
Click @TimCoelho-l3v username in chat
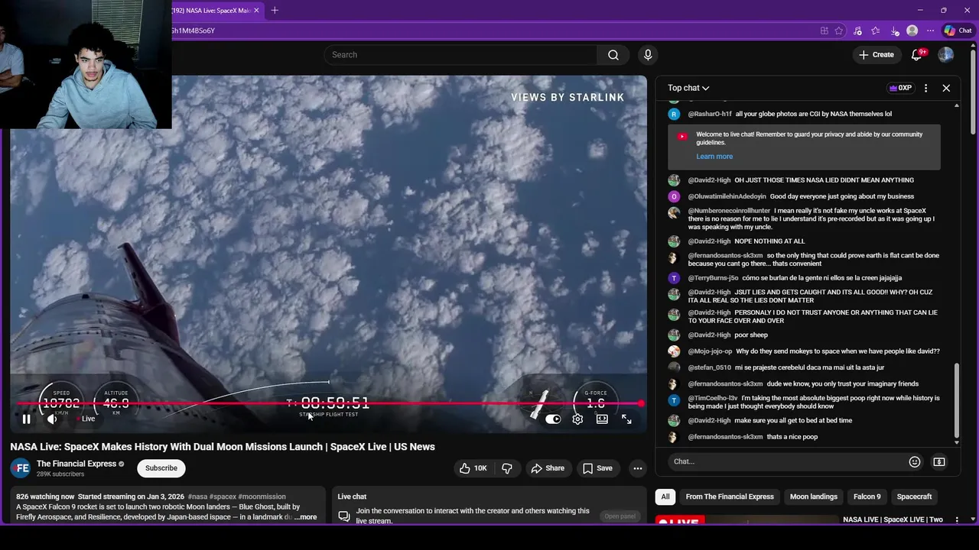[713, 398]
